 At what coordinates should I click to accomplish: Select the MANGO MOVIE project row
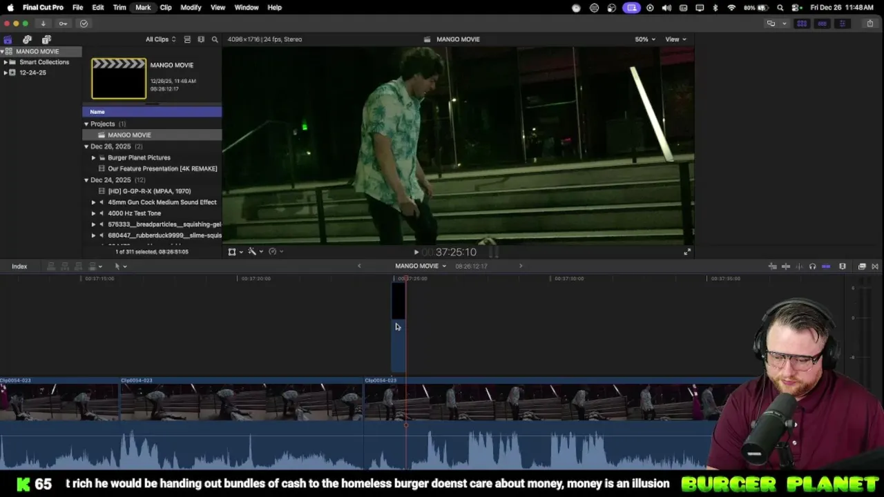152,135
